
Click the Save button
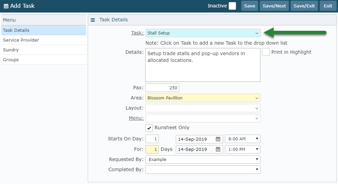coord(249,6)
